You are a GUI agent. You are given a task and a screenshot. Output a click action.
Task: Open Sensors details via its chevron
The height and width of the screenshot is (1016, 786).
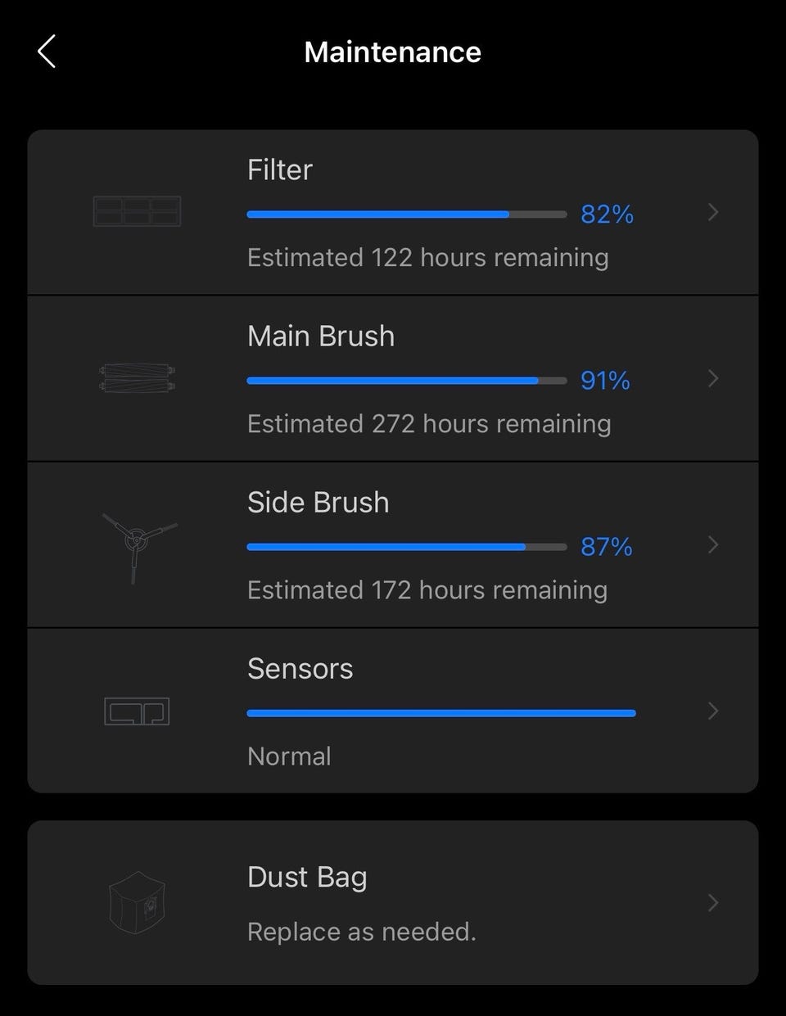713,711
